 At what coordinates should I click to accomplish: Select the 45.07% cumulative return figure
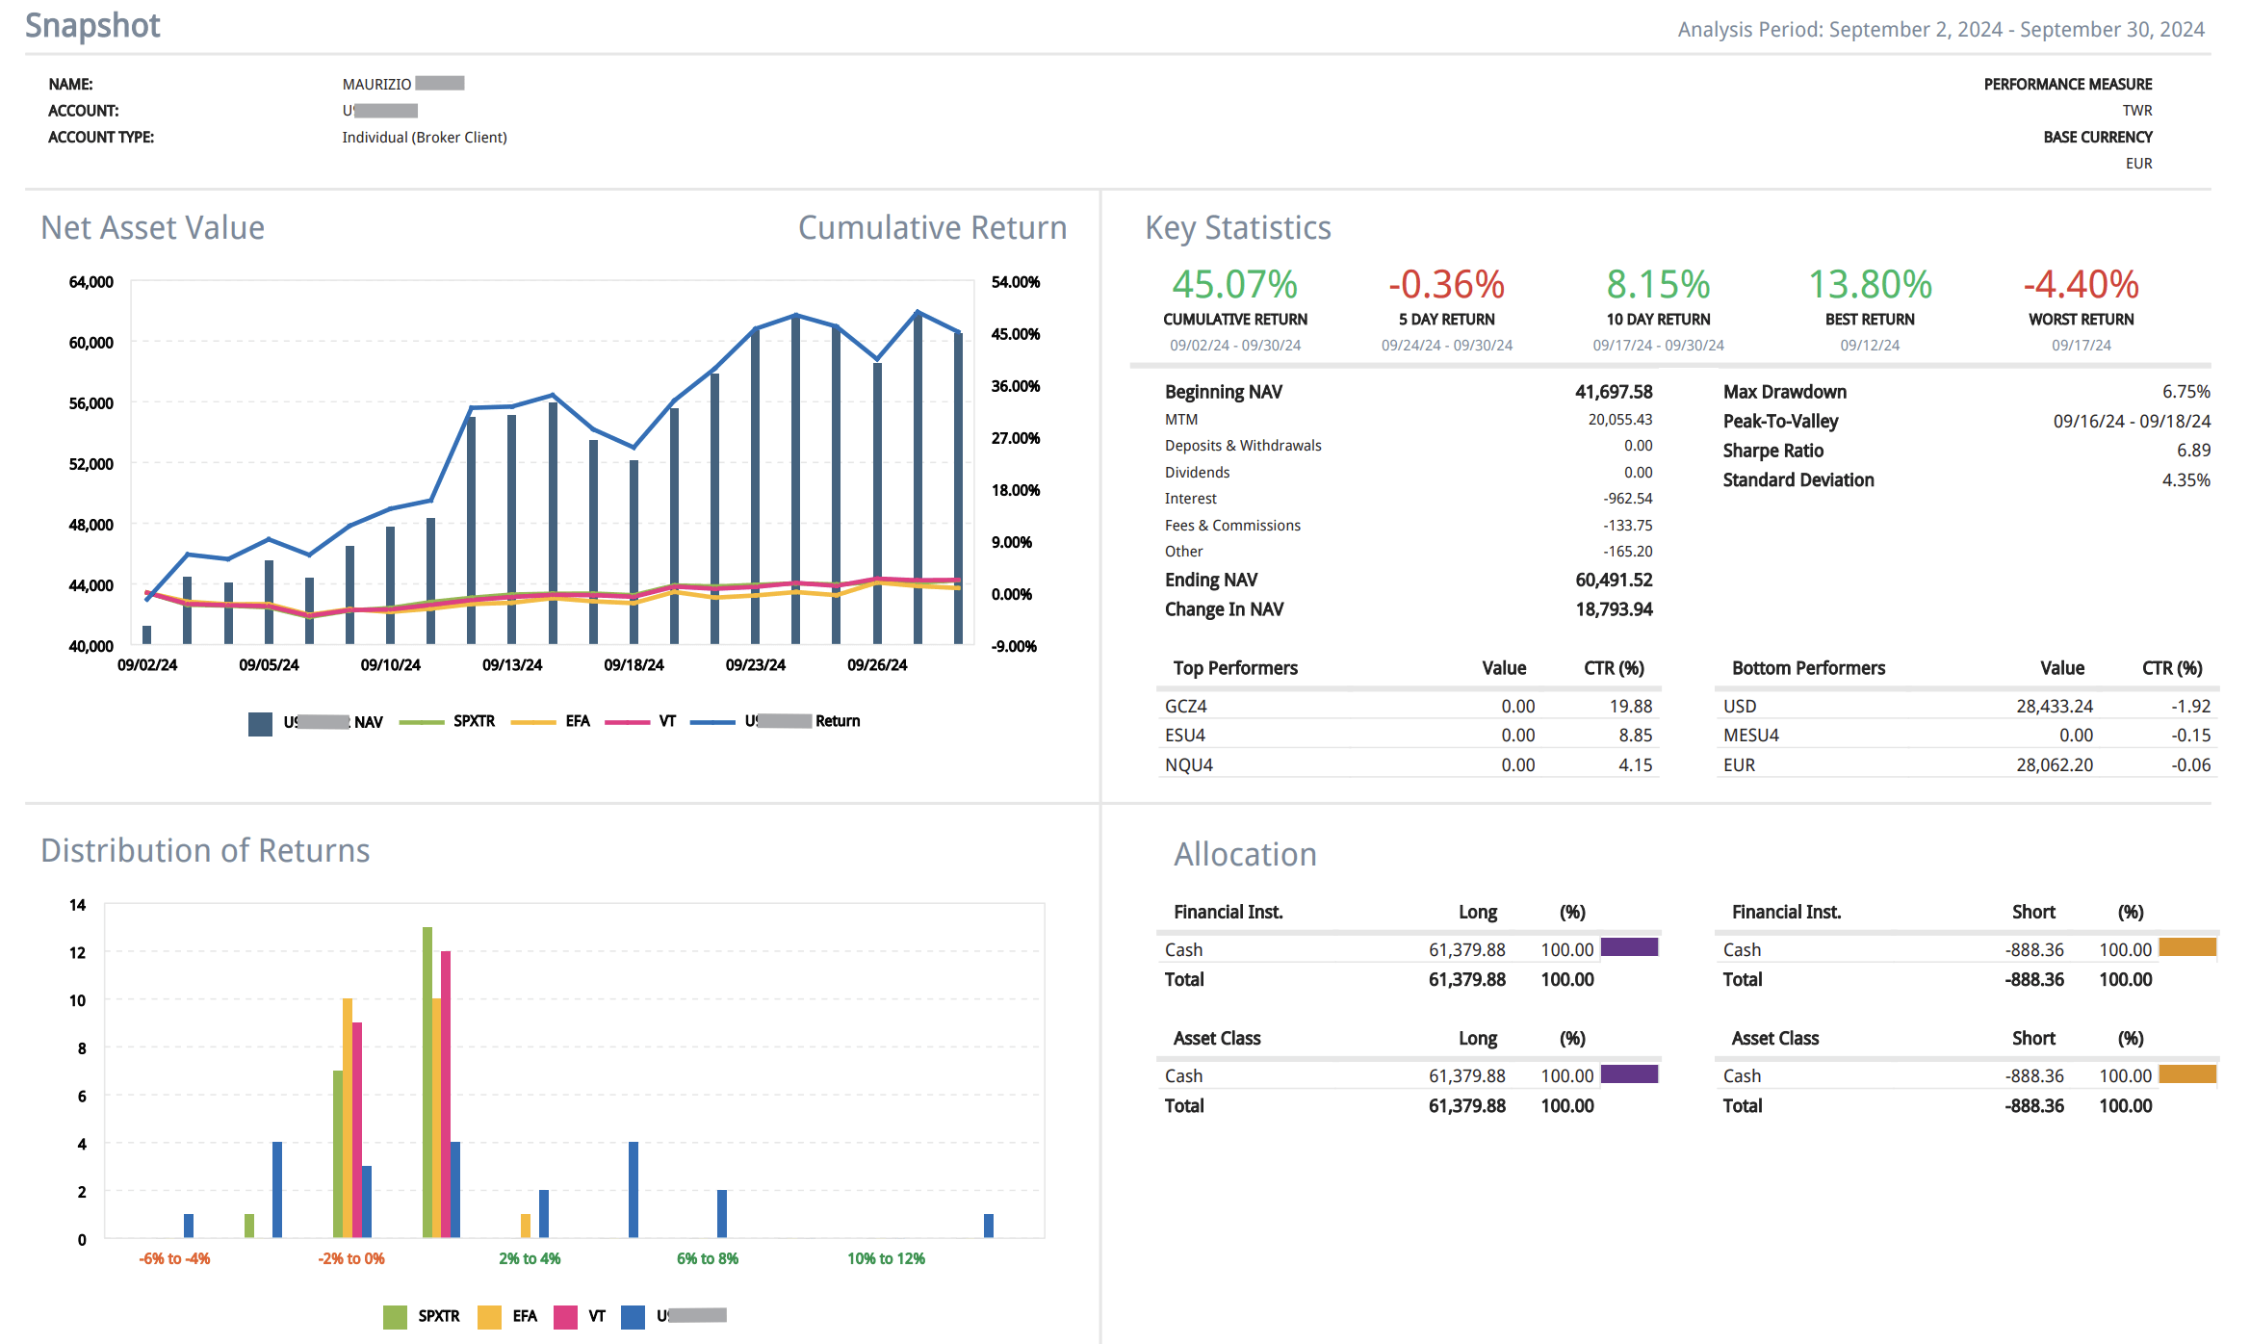[1234, 285]
